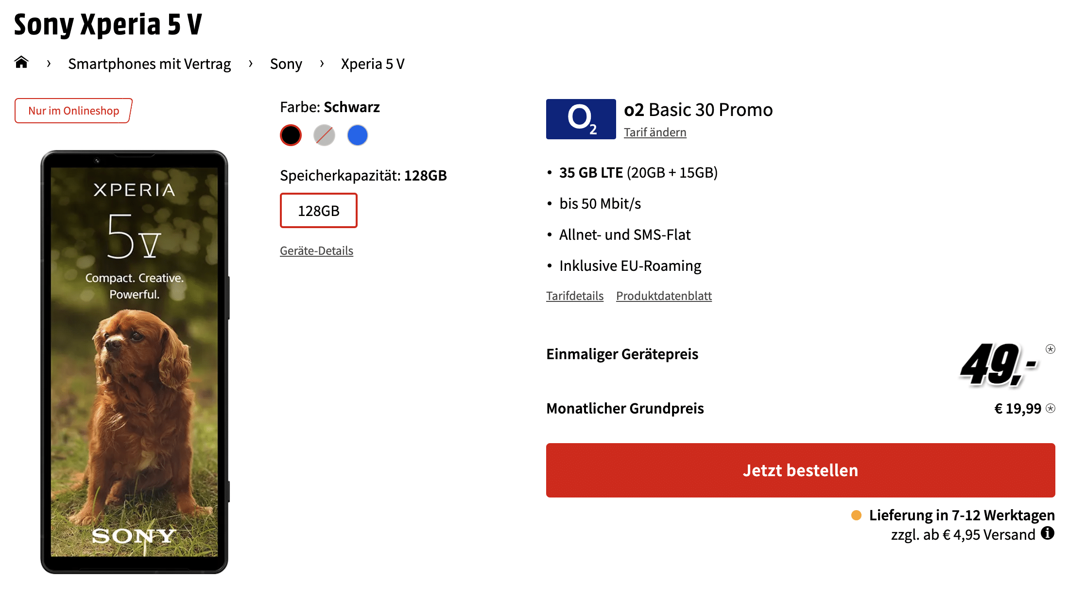Image resolution: width=1068 pixels, height=597 pixels.
Task: View the Tarifdetails link
Action: pyautogui.click(x=575, y=296)
